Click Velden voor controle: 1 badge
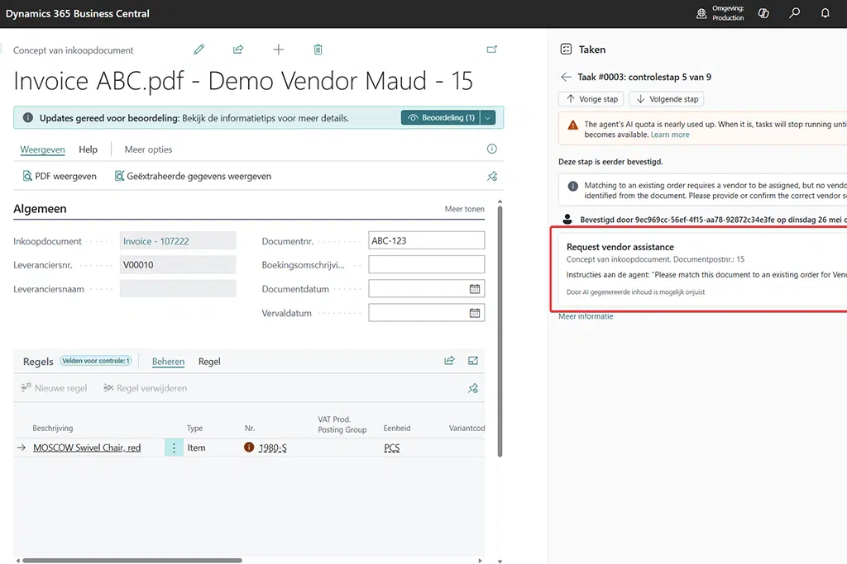Screen dimensions: 847x564 point(96,361)
